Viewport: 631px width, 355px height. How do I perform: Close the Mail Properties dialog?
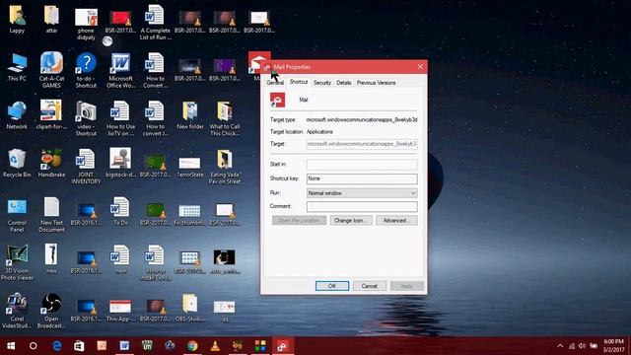pos(420,66)
